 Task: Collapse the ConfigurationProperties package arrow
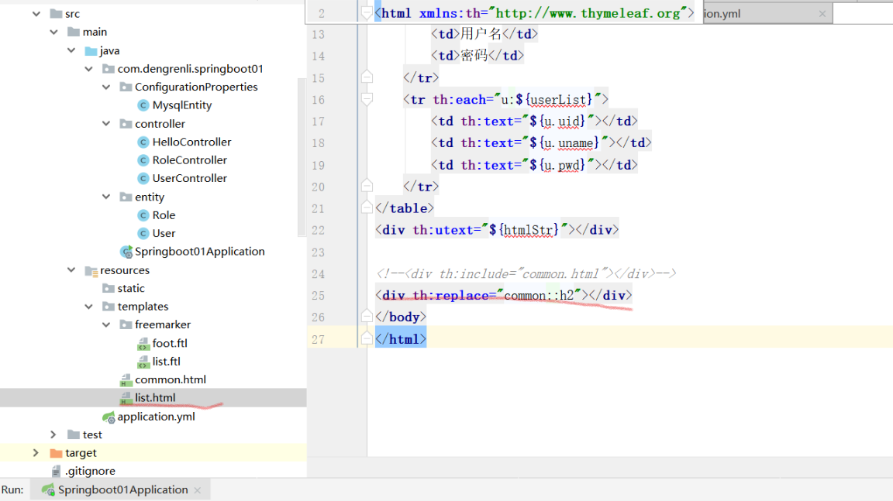[106, 87]
